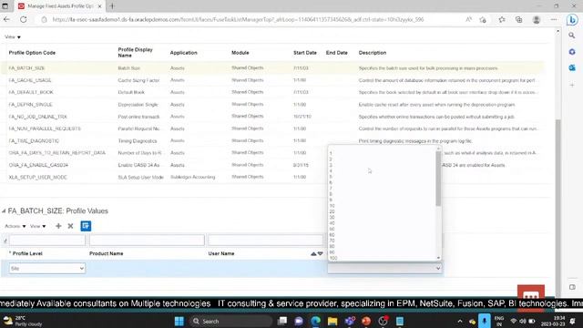Open the top View menu above the table
The width and height of the screenshot is (583, 328).
(13, 37)
